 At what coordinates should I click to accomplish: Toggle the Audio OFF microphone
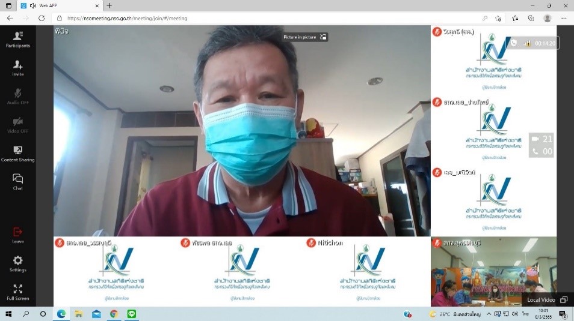point(17,96)
